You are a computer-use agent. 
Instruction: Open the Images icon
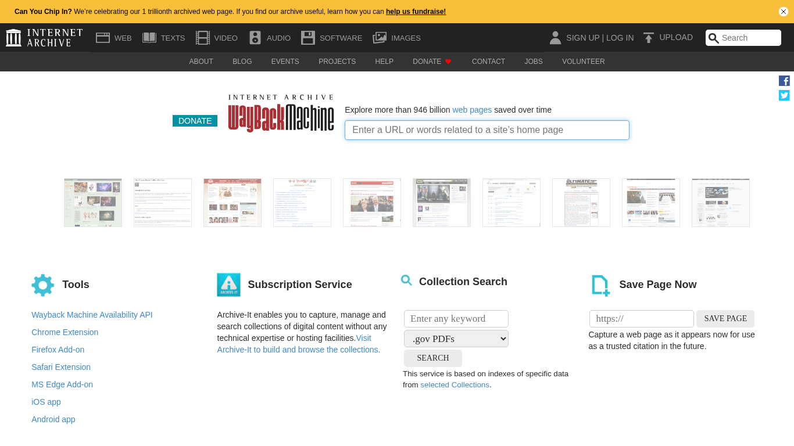pyautogui.click(x=380, y=38)
